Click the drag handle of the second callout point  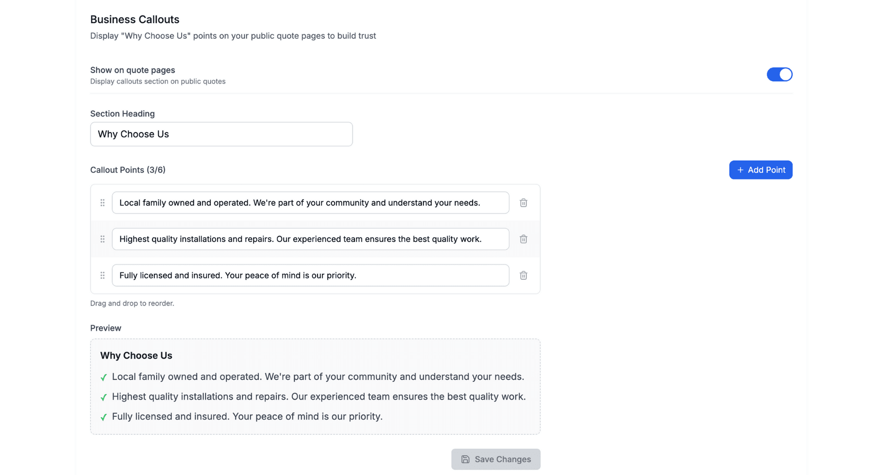[102, 239]
